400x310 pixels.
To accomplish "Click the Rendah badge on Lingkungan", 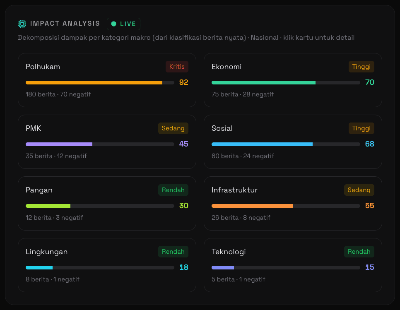I will [x=173, y=252].
